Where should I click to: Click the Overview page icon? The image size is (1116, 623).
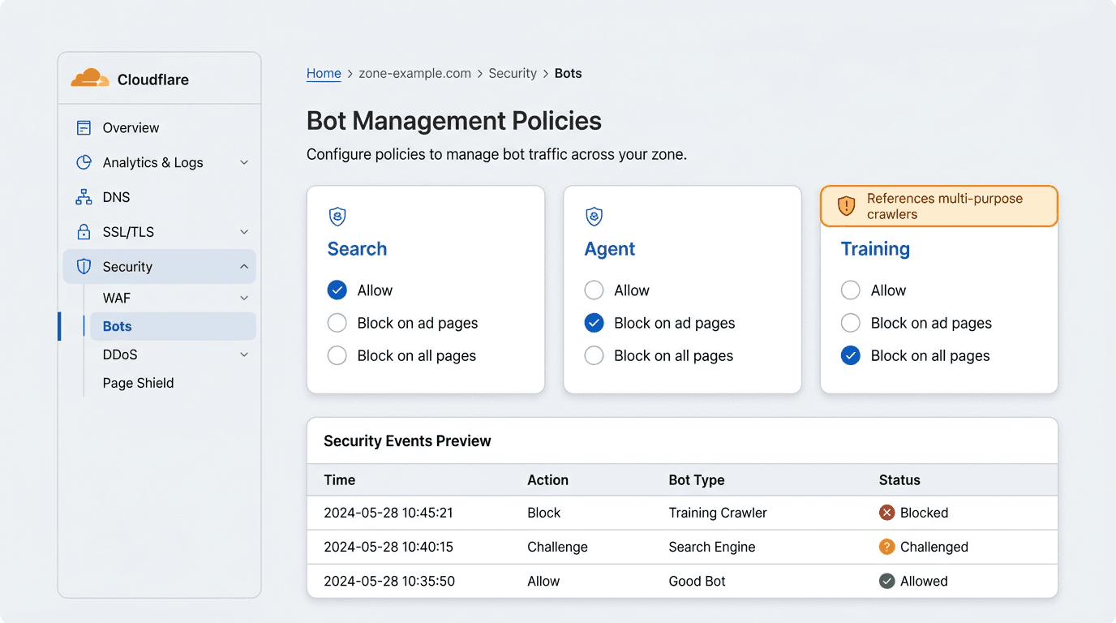coord(84,127)
